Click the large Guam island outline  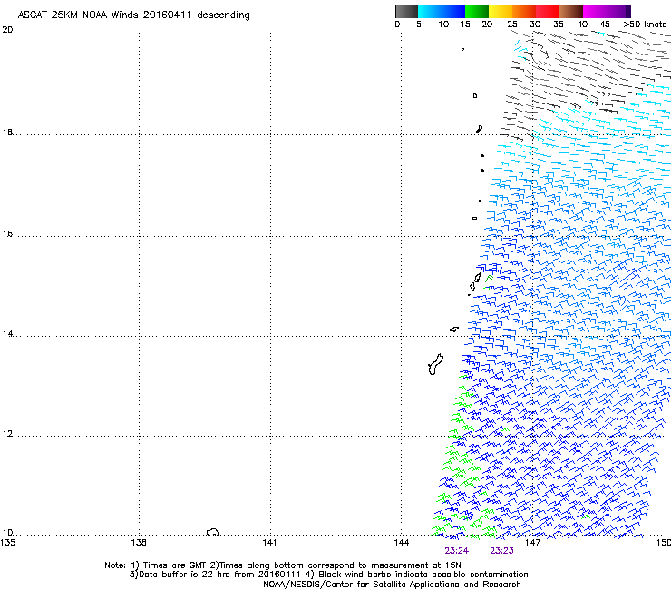tap(435, 364)
